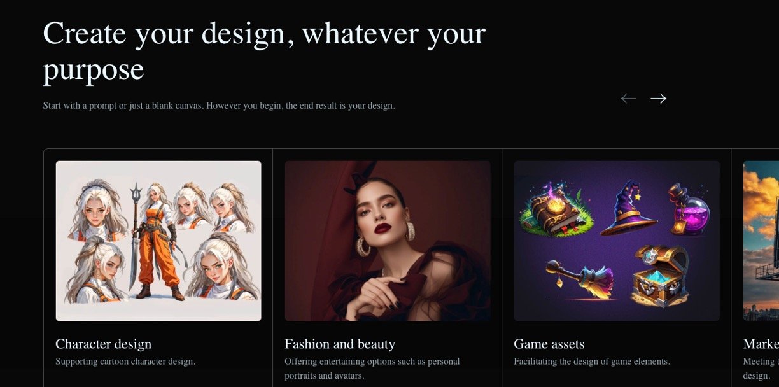The width and height of the screenshot is (779, 387).
Task: Open the Fashion and beauty title link
Action: point(340,344)
